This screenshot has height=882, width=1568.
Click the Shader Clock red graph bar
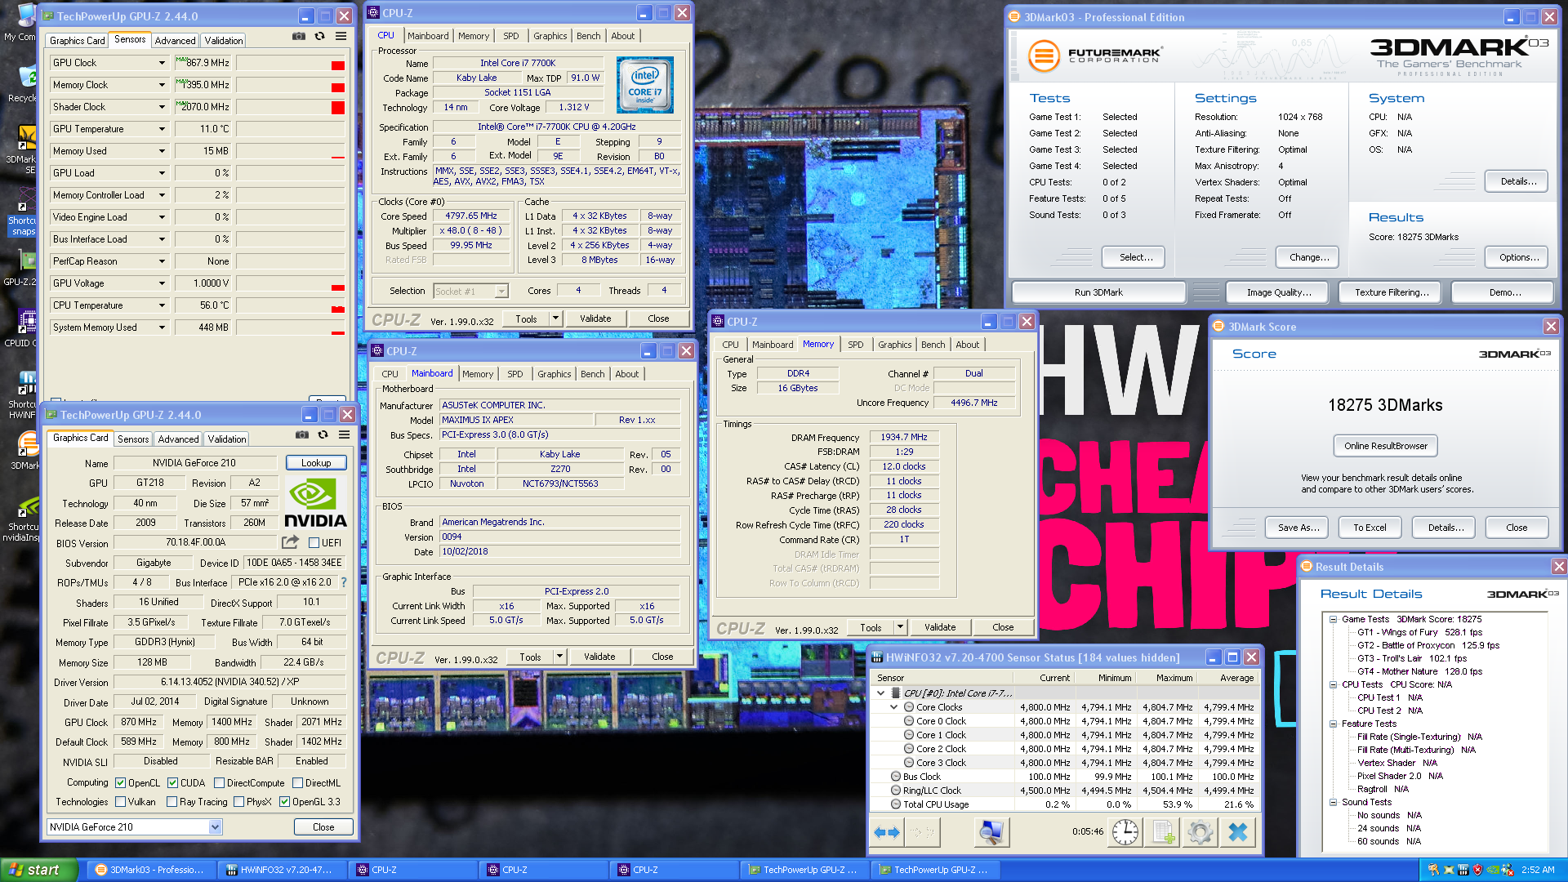(338, 107)
